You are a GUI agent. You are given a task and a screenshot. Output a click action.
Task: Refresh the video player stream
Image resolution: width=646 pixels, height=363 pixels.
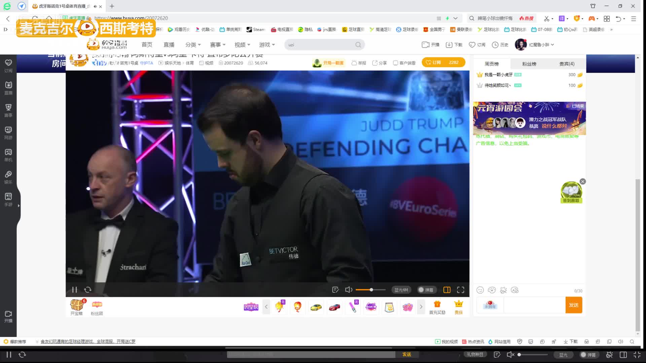[x=88, y=290]
